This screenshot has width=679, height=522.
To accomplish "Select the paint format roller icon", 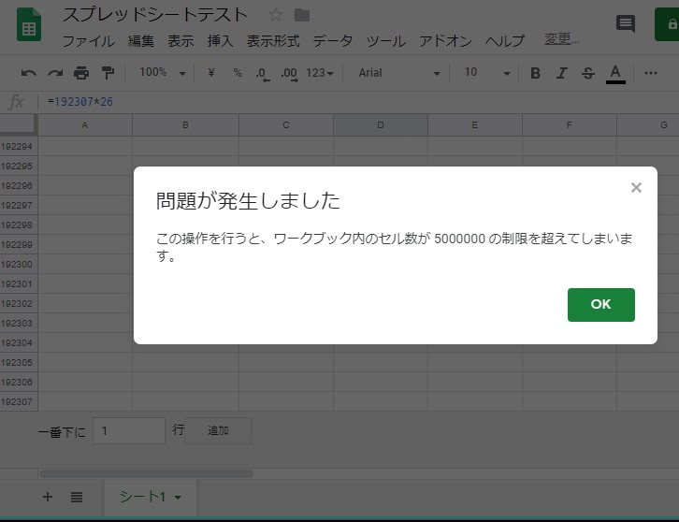I will pos(108,73).
